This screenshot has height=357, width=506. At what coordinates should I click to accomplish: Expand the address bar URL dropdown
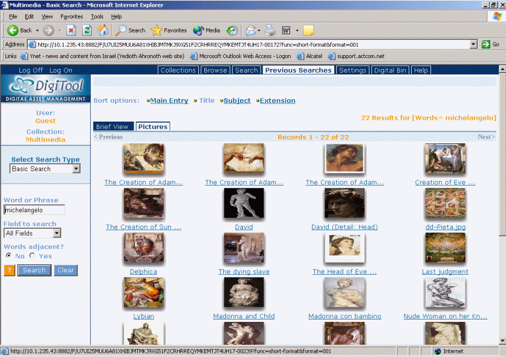click(473, 44)
